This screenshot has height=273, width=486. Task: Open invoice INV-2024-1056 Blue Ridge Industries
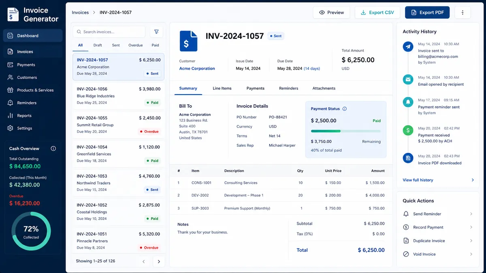click(x=119, y=95)
